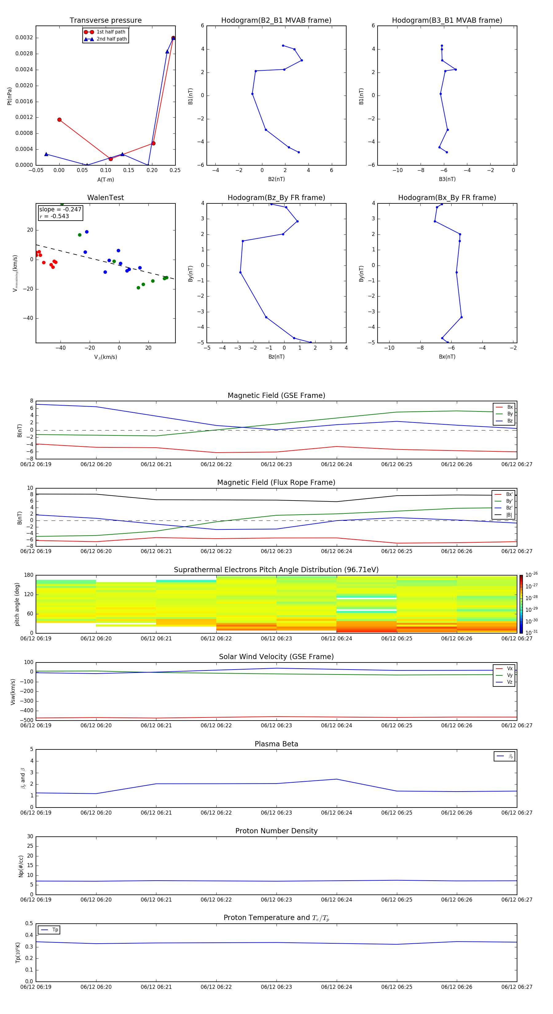Click the 'Vsw(km/s)' axis label

(x=13, y=692)
